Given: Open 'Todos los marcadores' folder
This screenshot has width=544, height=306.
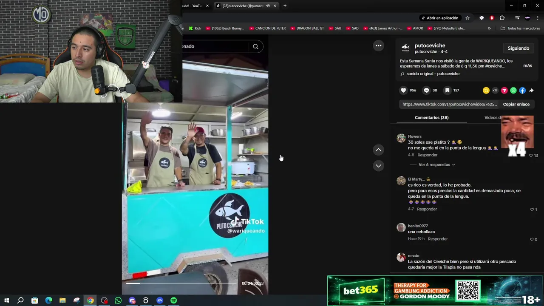Looking at the screenshot, I should [x=520, y=28].
